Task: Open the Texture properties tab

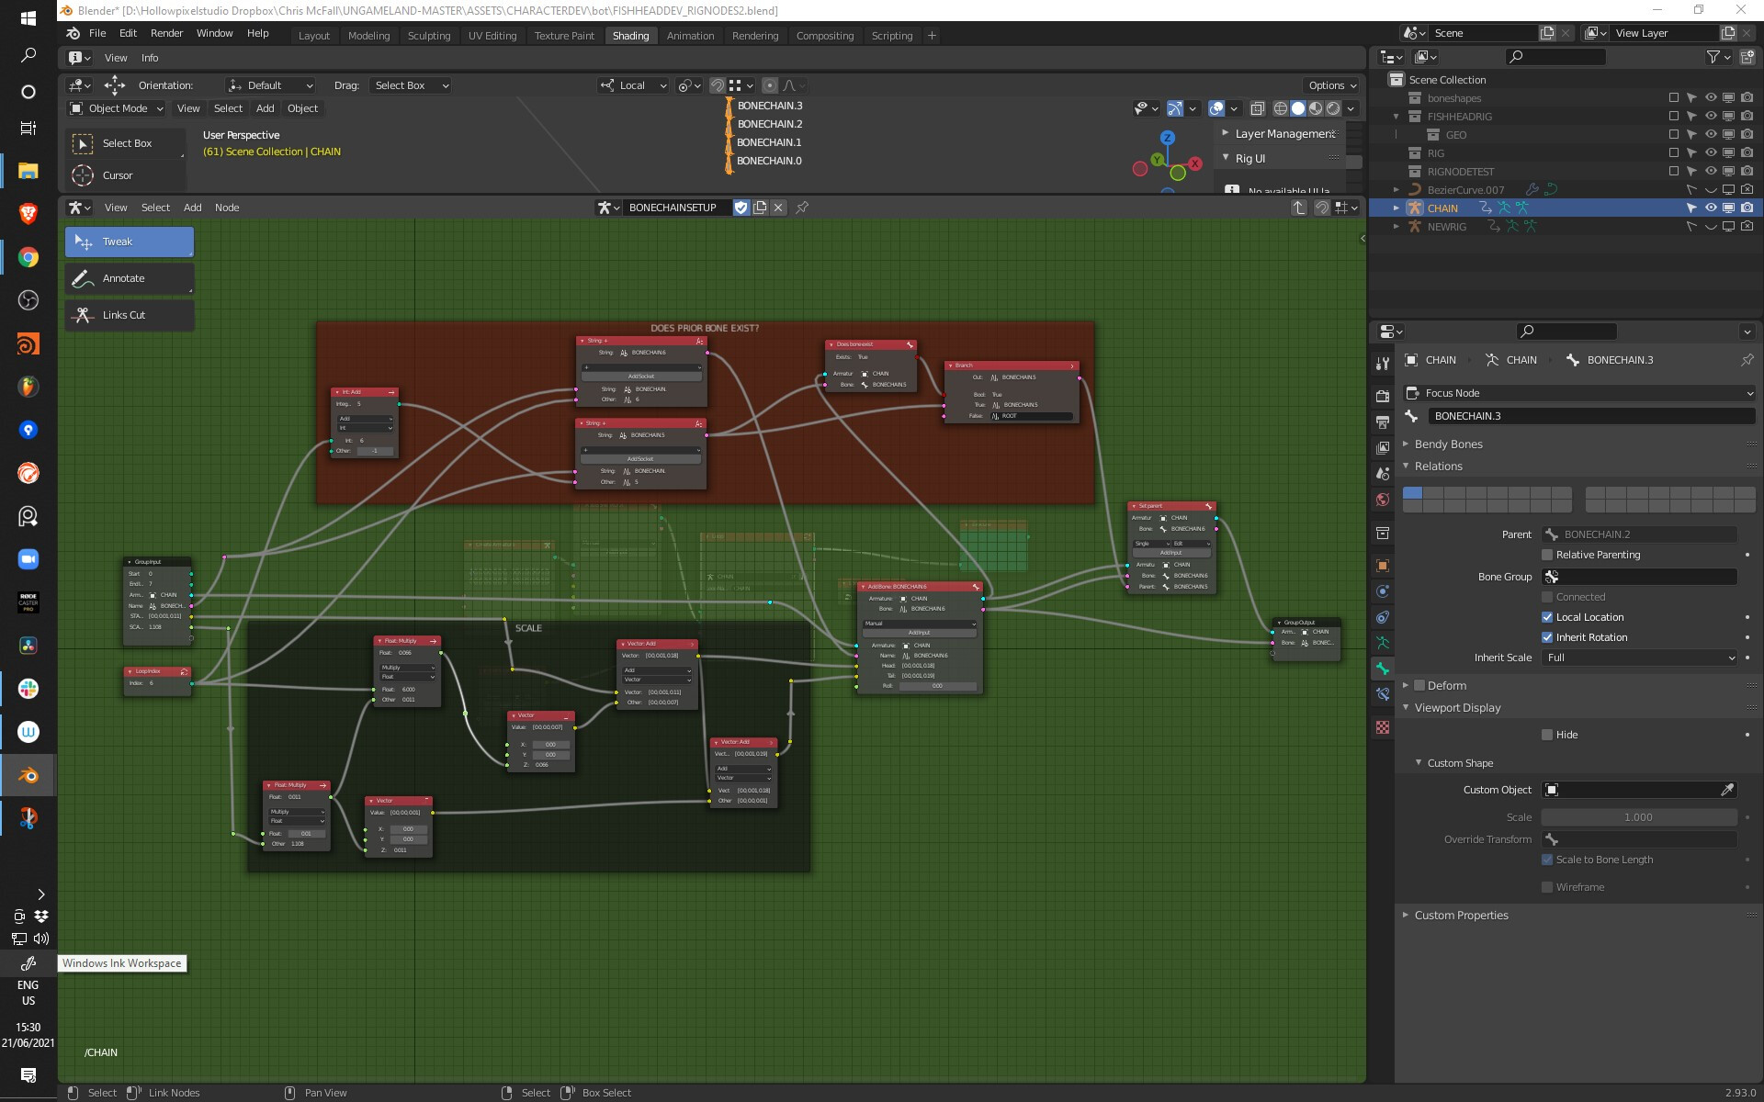Action: coord(1383,727)
